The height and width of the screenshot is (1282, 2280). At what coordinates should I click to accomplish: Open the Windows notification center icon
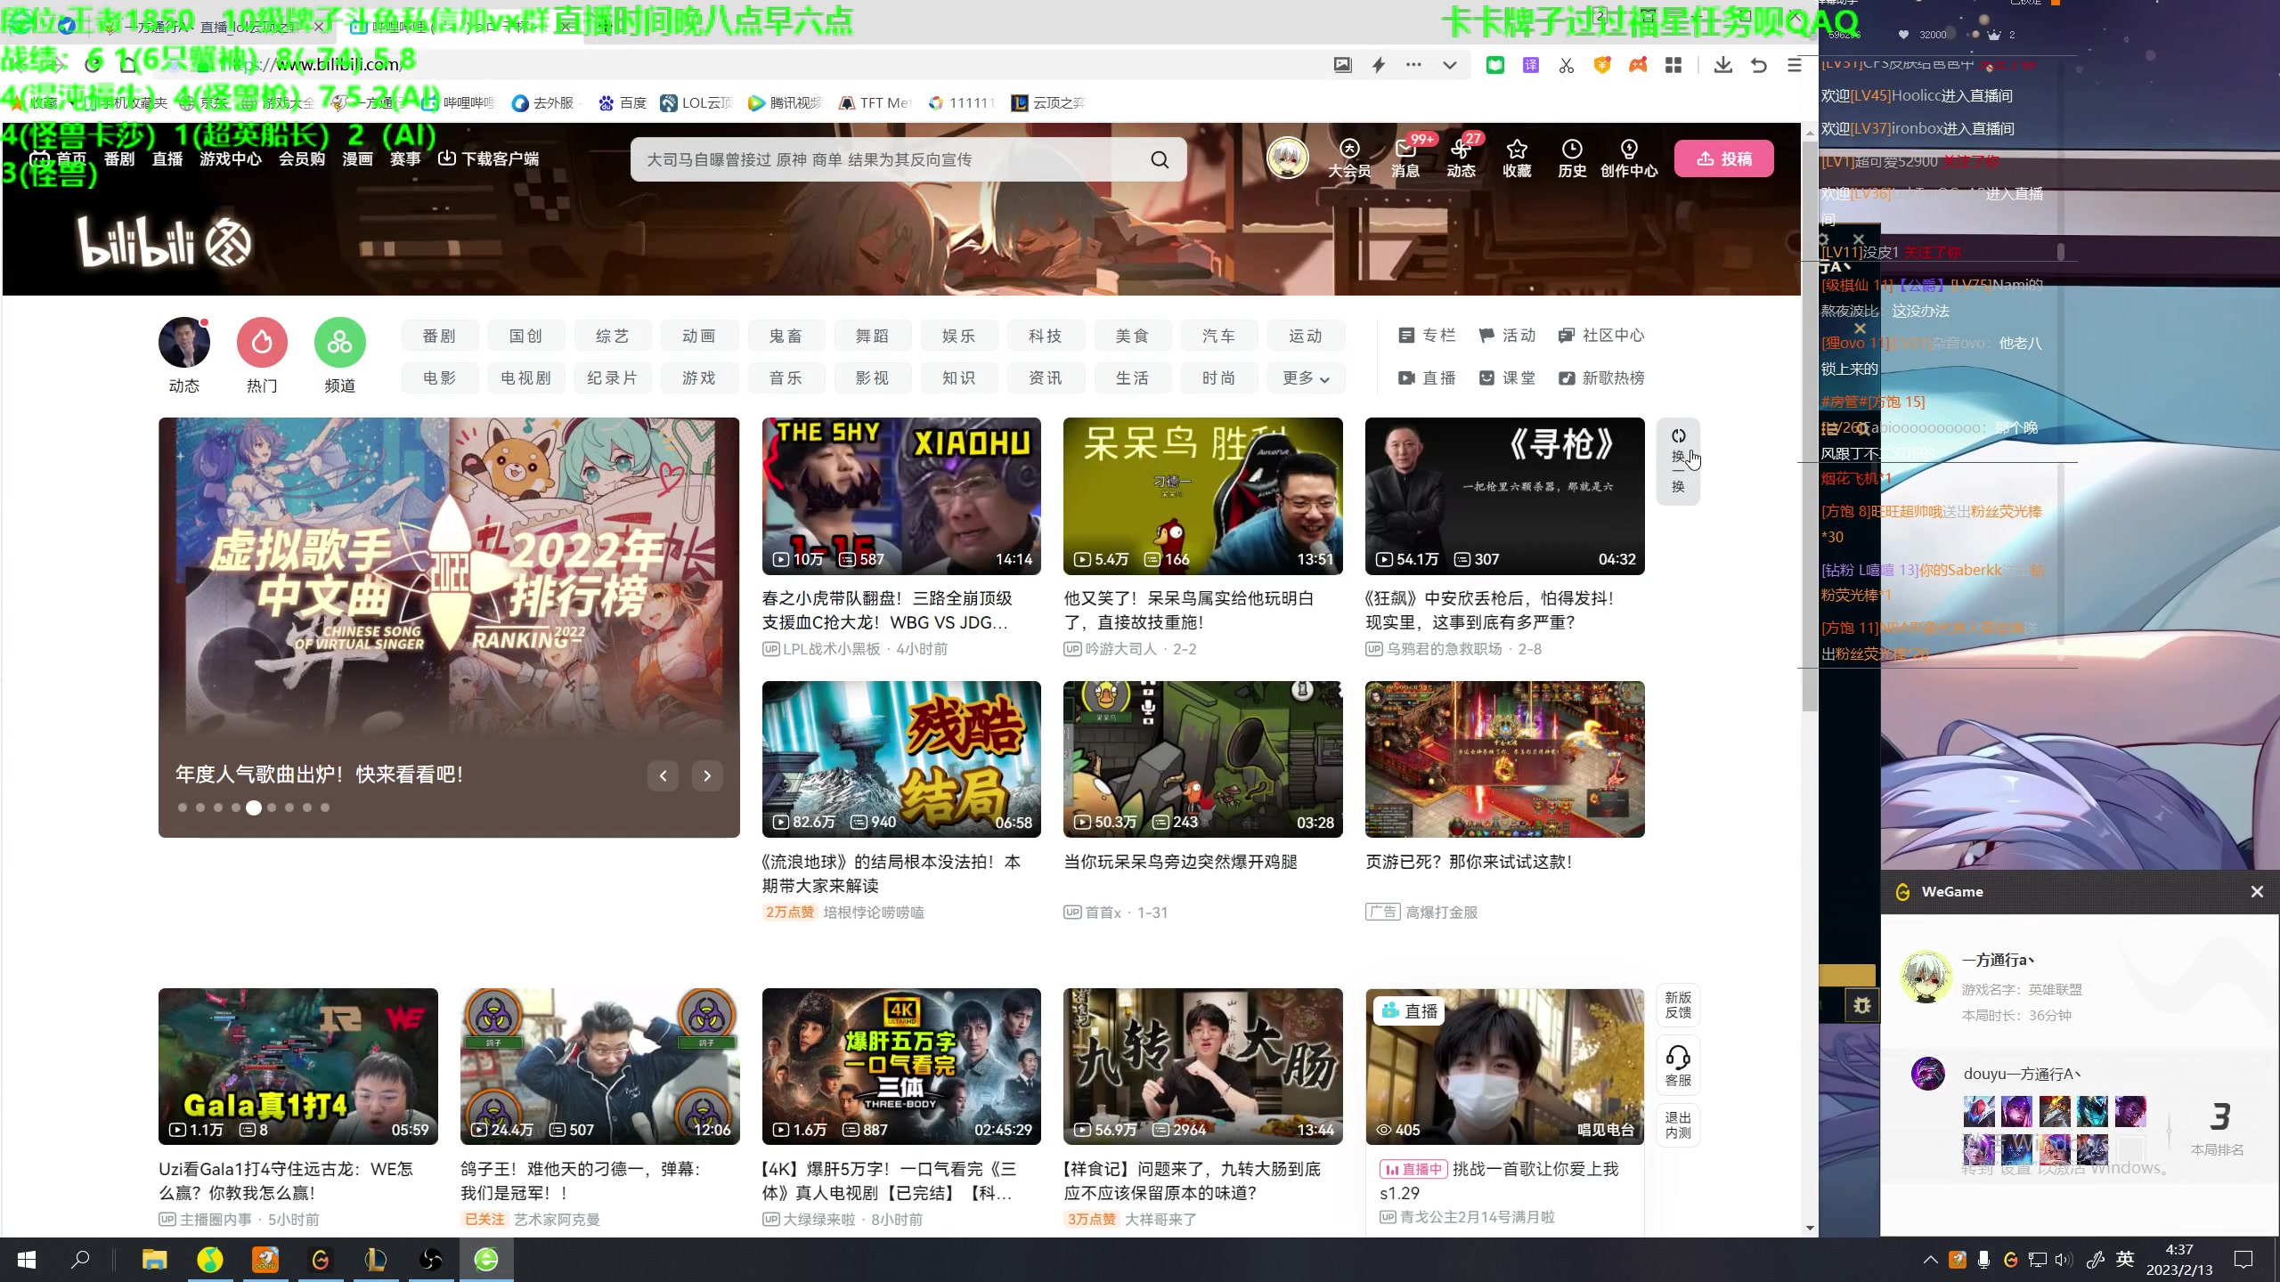pyautogui.click(x=2244, y=1260)
